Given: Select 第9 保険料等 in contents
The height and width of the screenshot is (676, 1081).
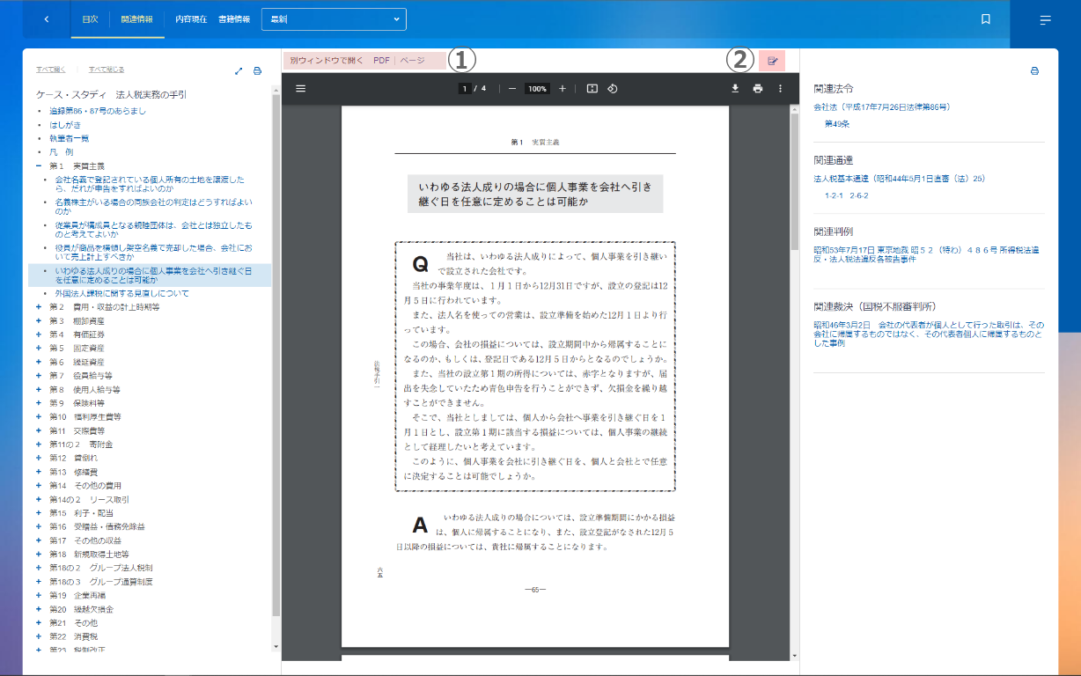Looking at the screenshot, I should (x=77, y=403).
